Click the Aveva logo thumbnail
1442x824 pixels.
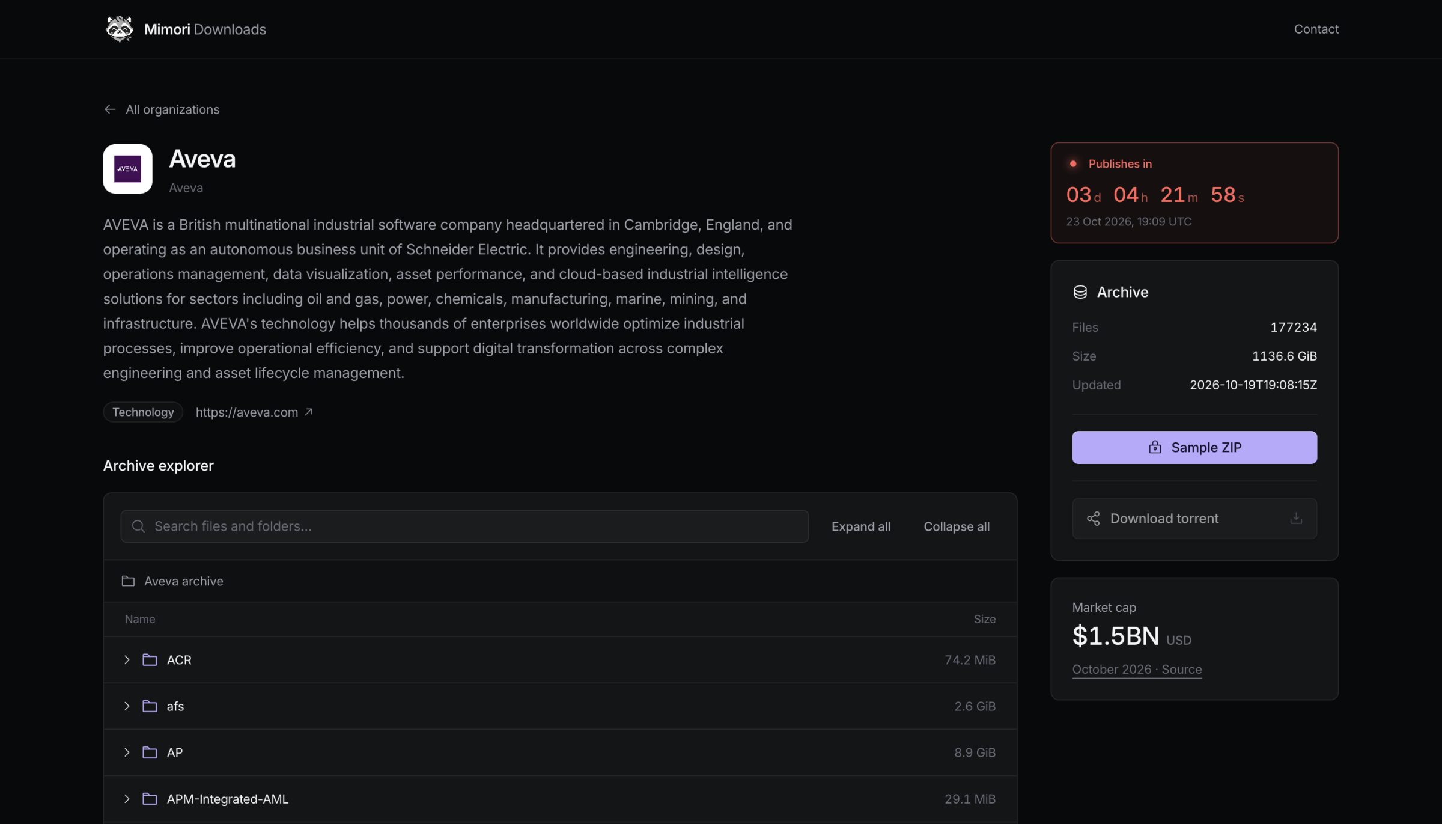[x=127, y=169]
